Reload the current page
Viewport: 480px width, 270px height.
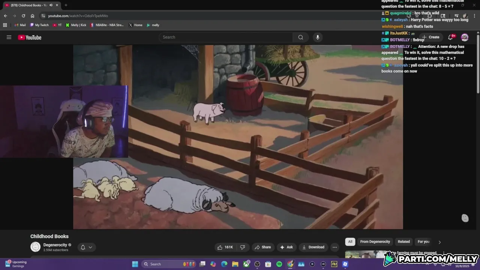click(x=23, y=16)
